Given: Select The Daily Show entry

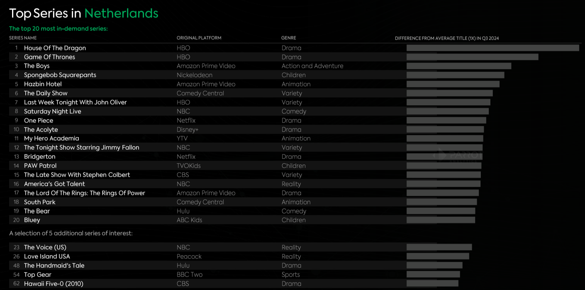Looking at the screenshot, I should click(x=46, y=93).
